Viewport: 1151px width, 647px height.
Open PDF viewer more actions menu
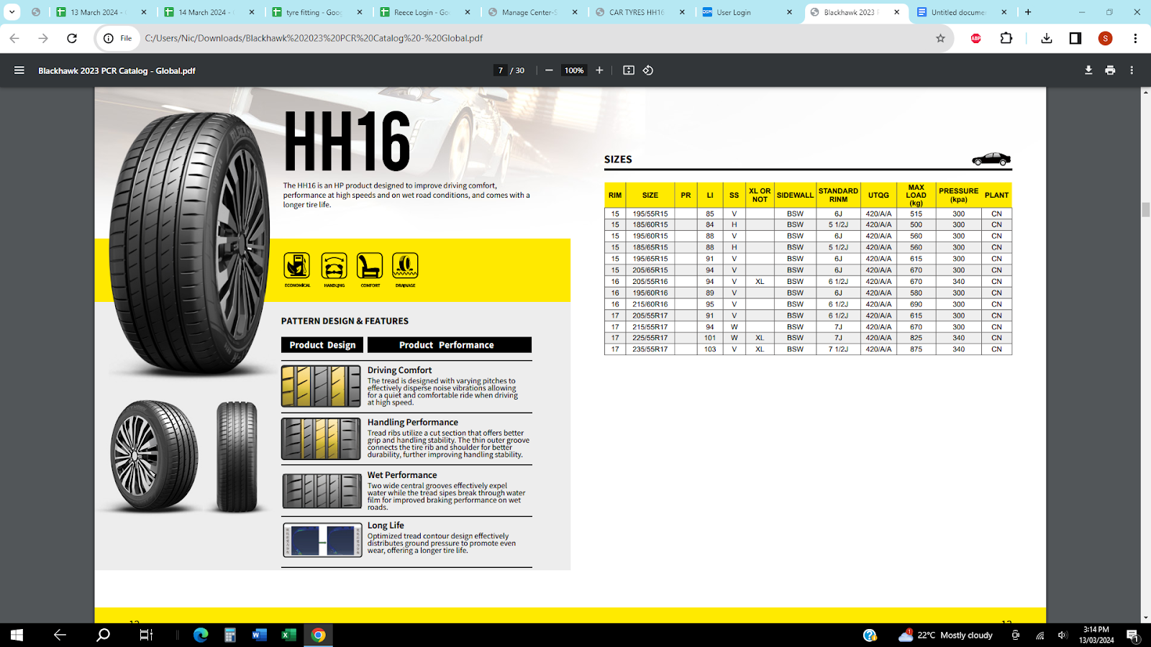pyautogui.click(x=1132, y=70)
